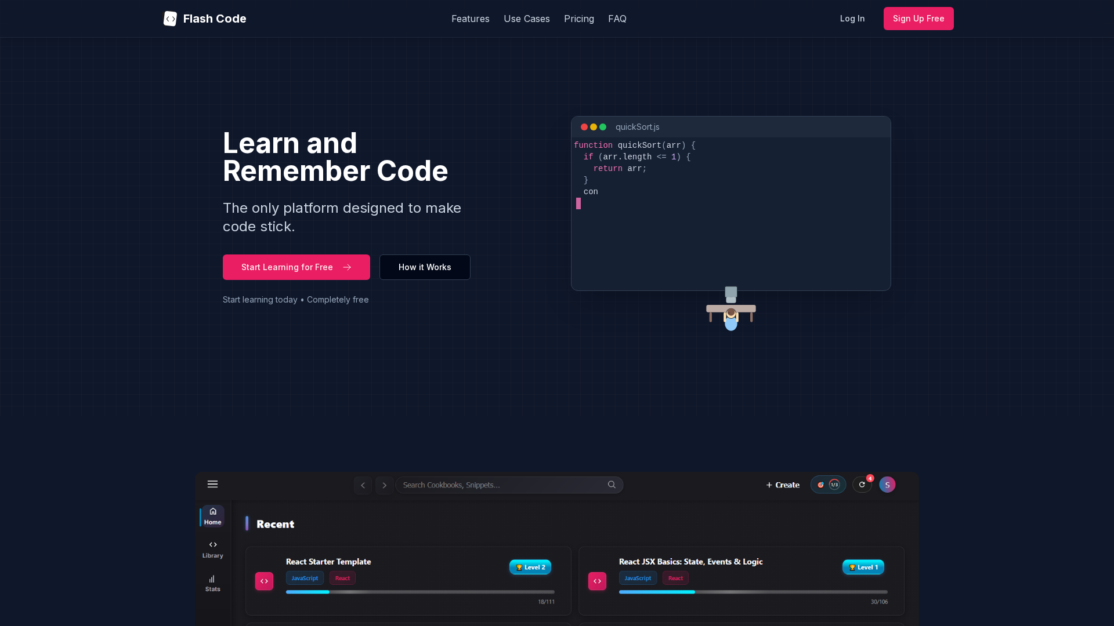Go to the Pricing section
Screen dimensions: 1114x626
[x=578, y=19]
